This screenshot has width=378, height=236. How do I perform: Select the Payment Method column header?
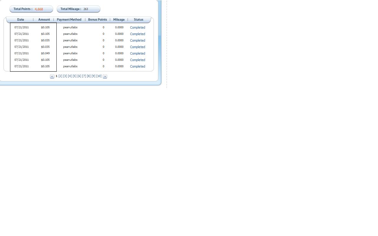coord(69,19)
